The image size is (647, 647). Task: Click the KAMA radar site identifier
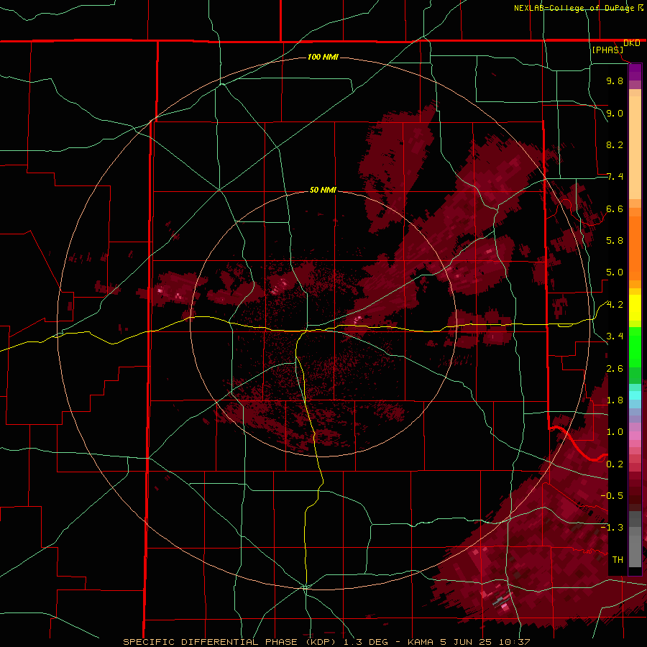coord(421,642)
